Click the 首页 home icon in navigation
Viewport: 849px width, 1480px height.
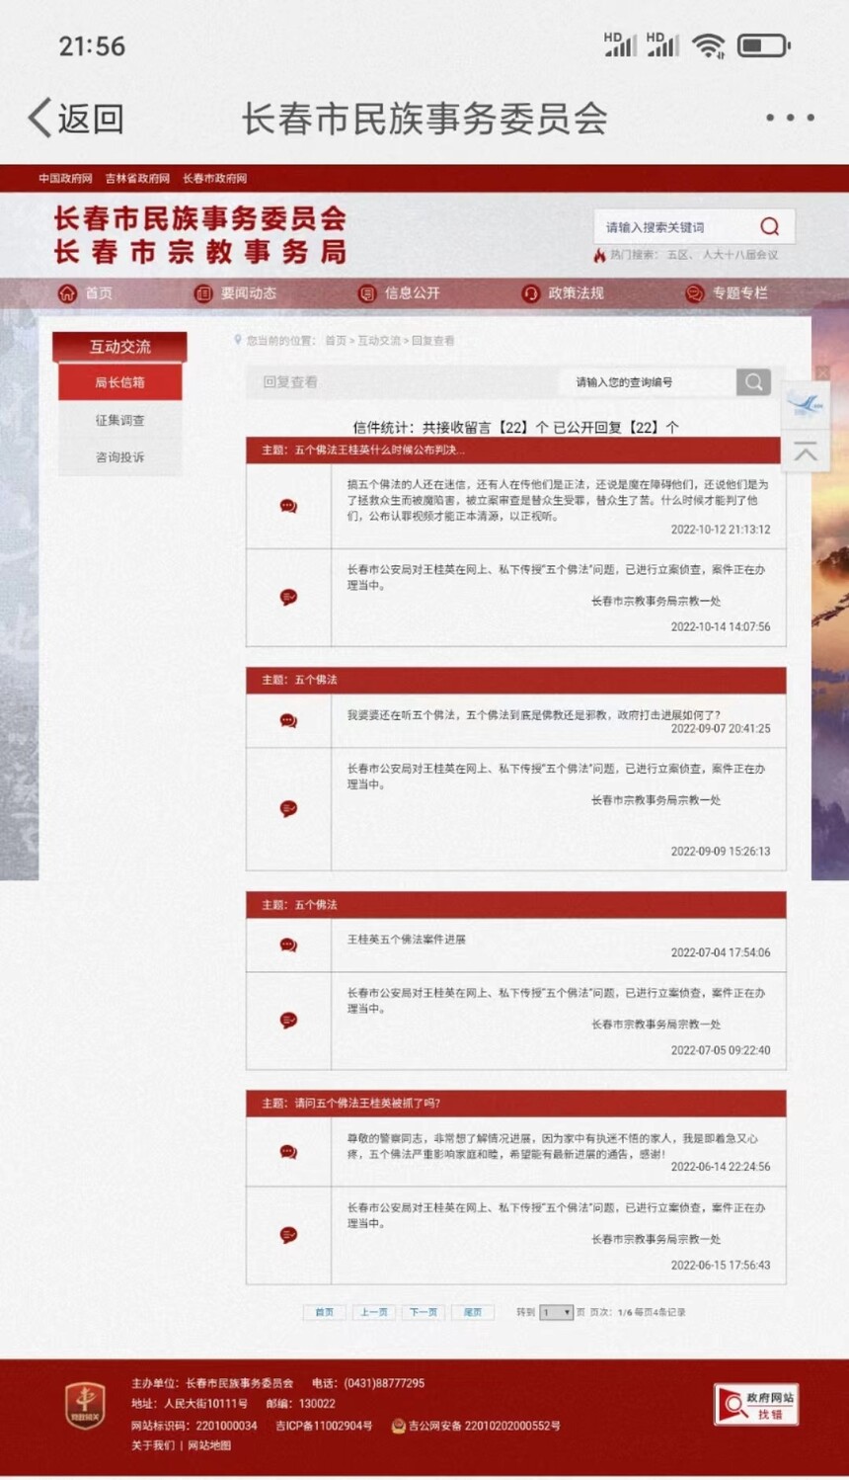pyautogui.click(x=67, y=293)
